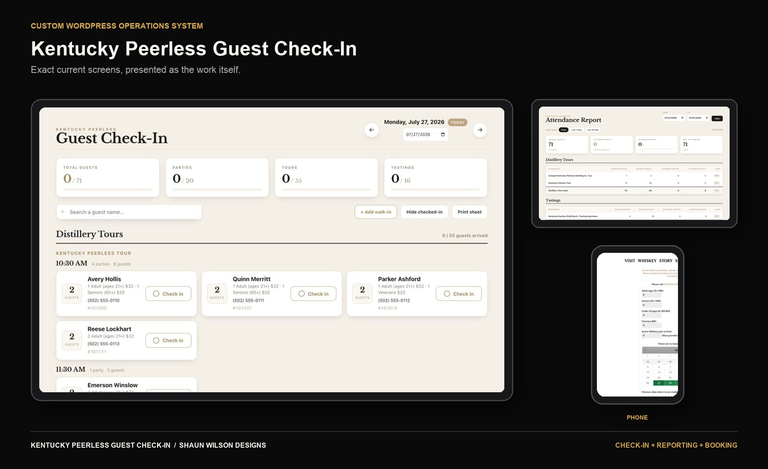Screen dimensions: 768x469
Task: Click Adult (ages 21+) quantity field on phone
Action: pyautogui.click(x=652, y=295)
